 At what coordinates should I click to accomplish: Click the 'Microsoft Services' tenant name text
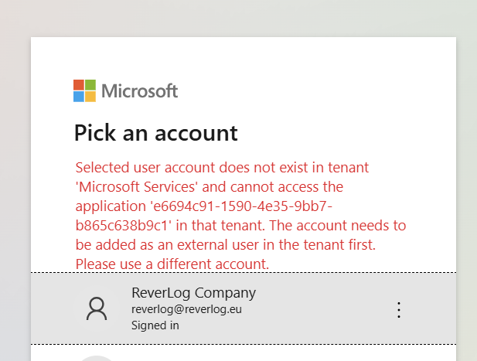(x=136, y=187)
